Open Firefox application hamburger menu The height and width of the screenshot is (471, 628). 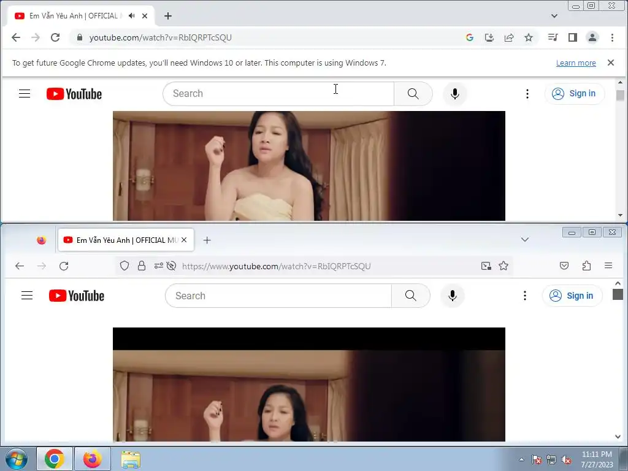[608, 266]
